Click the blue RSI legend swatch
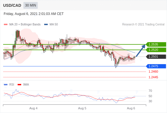167x113 pixels. click(x=6, y=85)
